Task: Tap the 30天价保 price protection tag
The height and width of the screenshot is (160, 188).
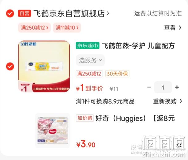Action: (x=117, y=74)
